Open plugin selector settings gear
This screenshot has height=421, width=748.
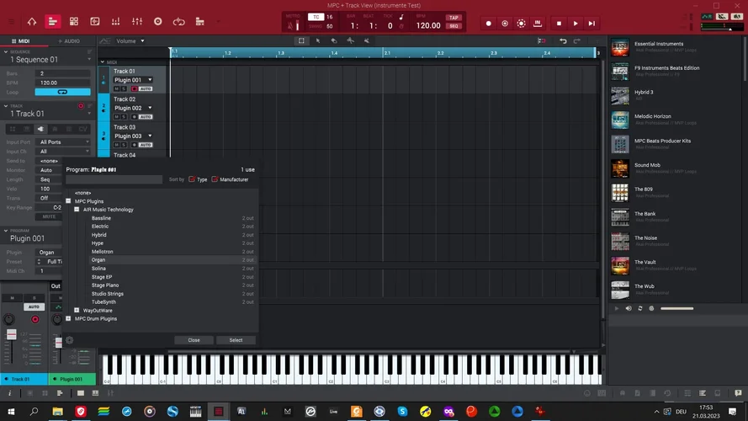pyautogui.click(x=70, y=340)
